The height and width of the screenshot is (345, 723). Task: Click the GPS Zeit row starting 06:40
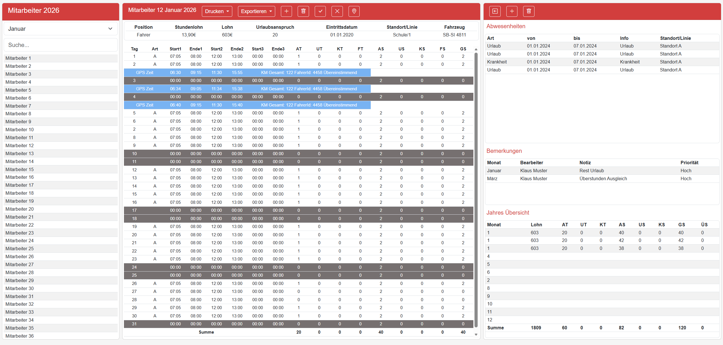pos(247,105)
